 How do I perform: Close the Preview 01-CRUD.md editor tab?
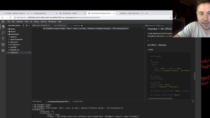pyautogui.click(x=164, y=26)
